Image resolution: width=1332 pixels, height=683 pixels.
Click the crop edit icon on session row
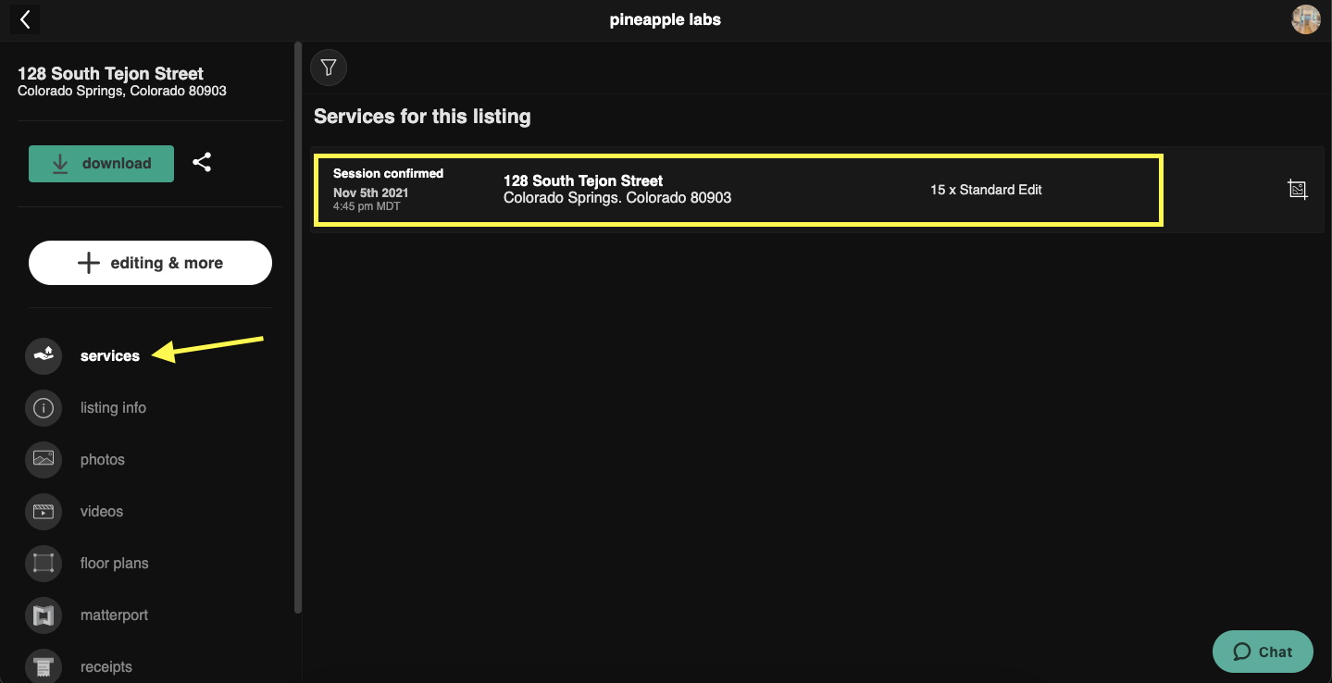coord(1298,190)
